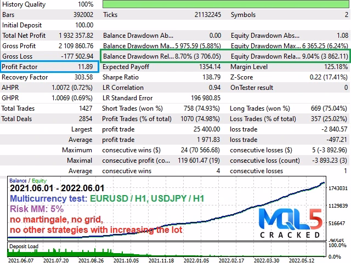Click the CRACKED label under the logo
This screenshot has height=263, width=351.
pyautogui.click(x=291, y=234)
